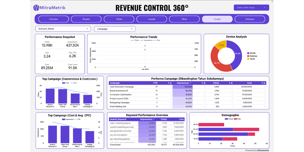Switch to the Shopee tab
Viewport: 304px width, 152px height.
[86, 19]
